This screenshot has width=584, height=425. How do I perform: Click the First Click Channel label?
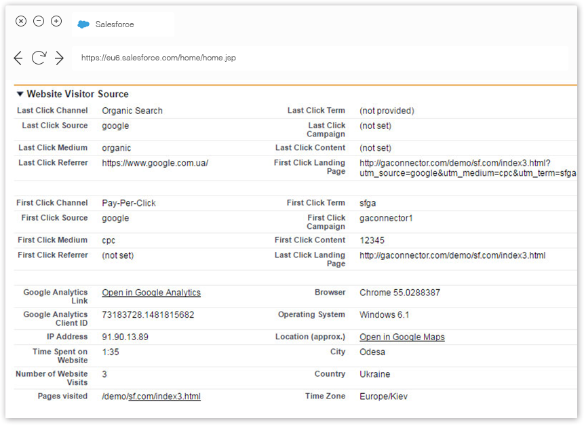tap(52, 203)
